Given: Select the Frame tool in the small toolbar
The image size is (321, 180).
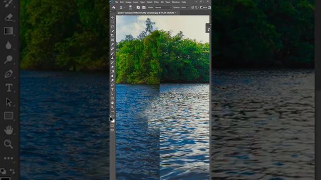Looking at the screenshot, I should (x=112, y=40).
